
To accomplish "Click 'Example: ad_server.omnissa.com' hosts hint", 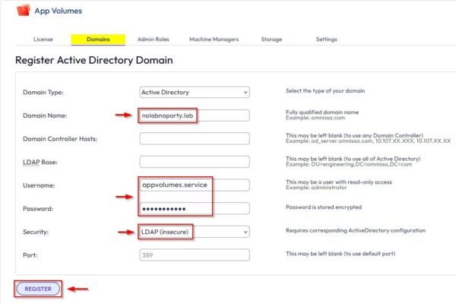I will tap(368, 141).
